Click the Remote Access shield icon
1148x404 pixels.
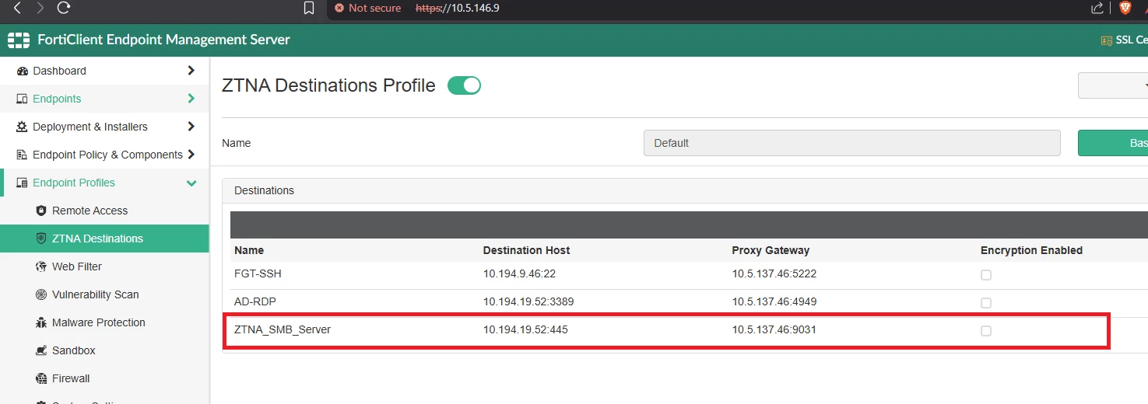point(42,211)
